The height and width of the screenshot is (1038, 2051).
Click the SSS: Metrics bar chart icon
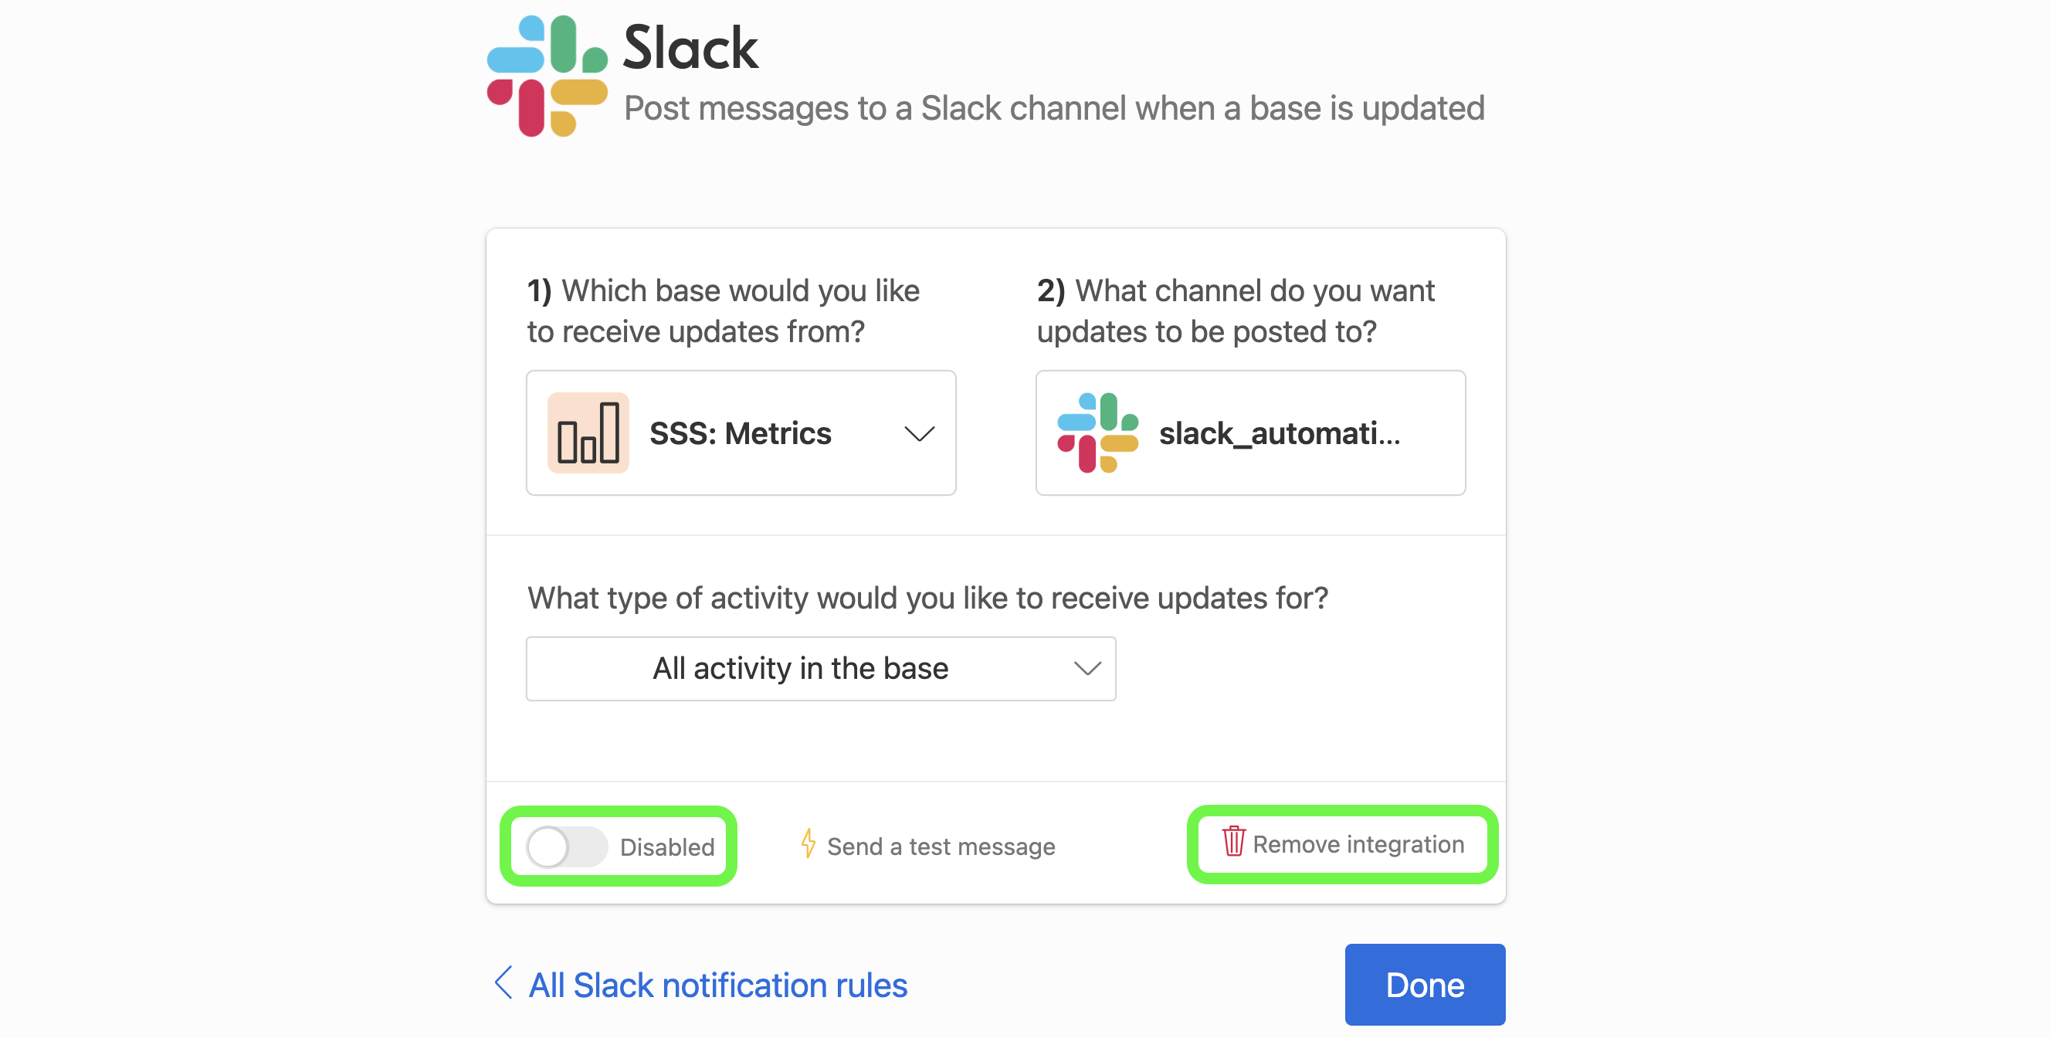(x=588, y=433)
